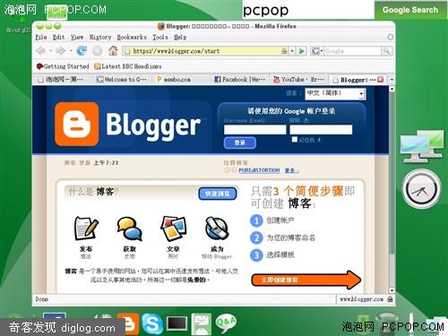Switch to the first 泡泡网 tab

coord(63,80)
